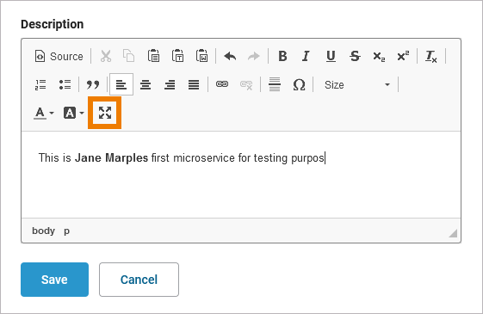Open the text color dropdown
Viewport: 483px width, 314px height.
coord(43,113)
